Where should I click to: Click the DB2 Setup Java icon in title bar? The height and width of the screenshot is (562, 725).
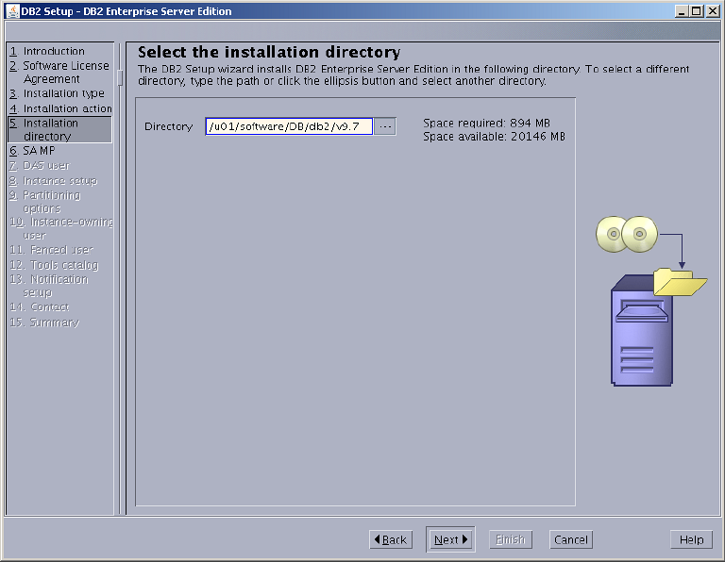coord(12,11)
